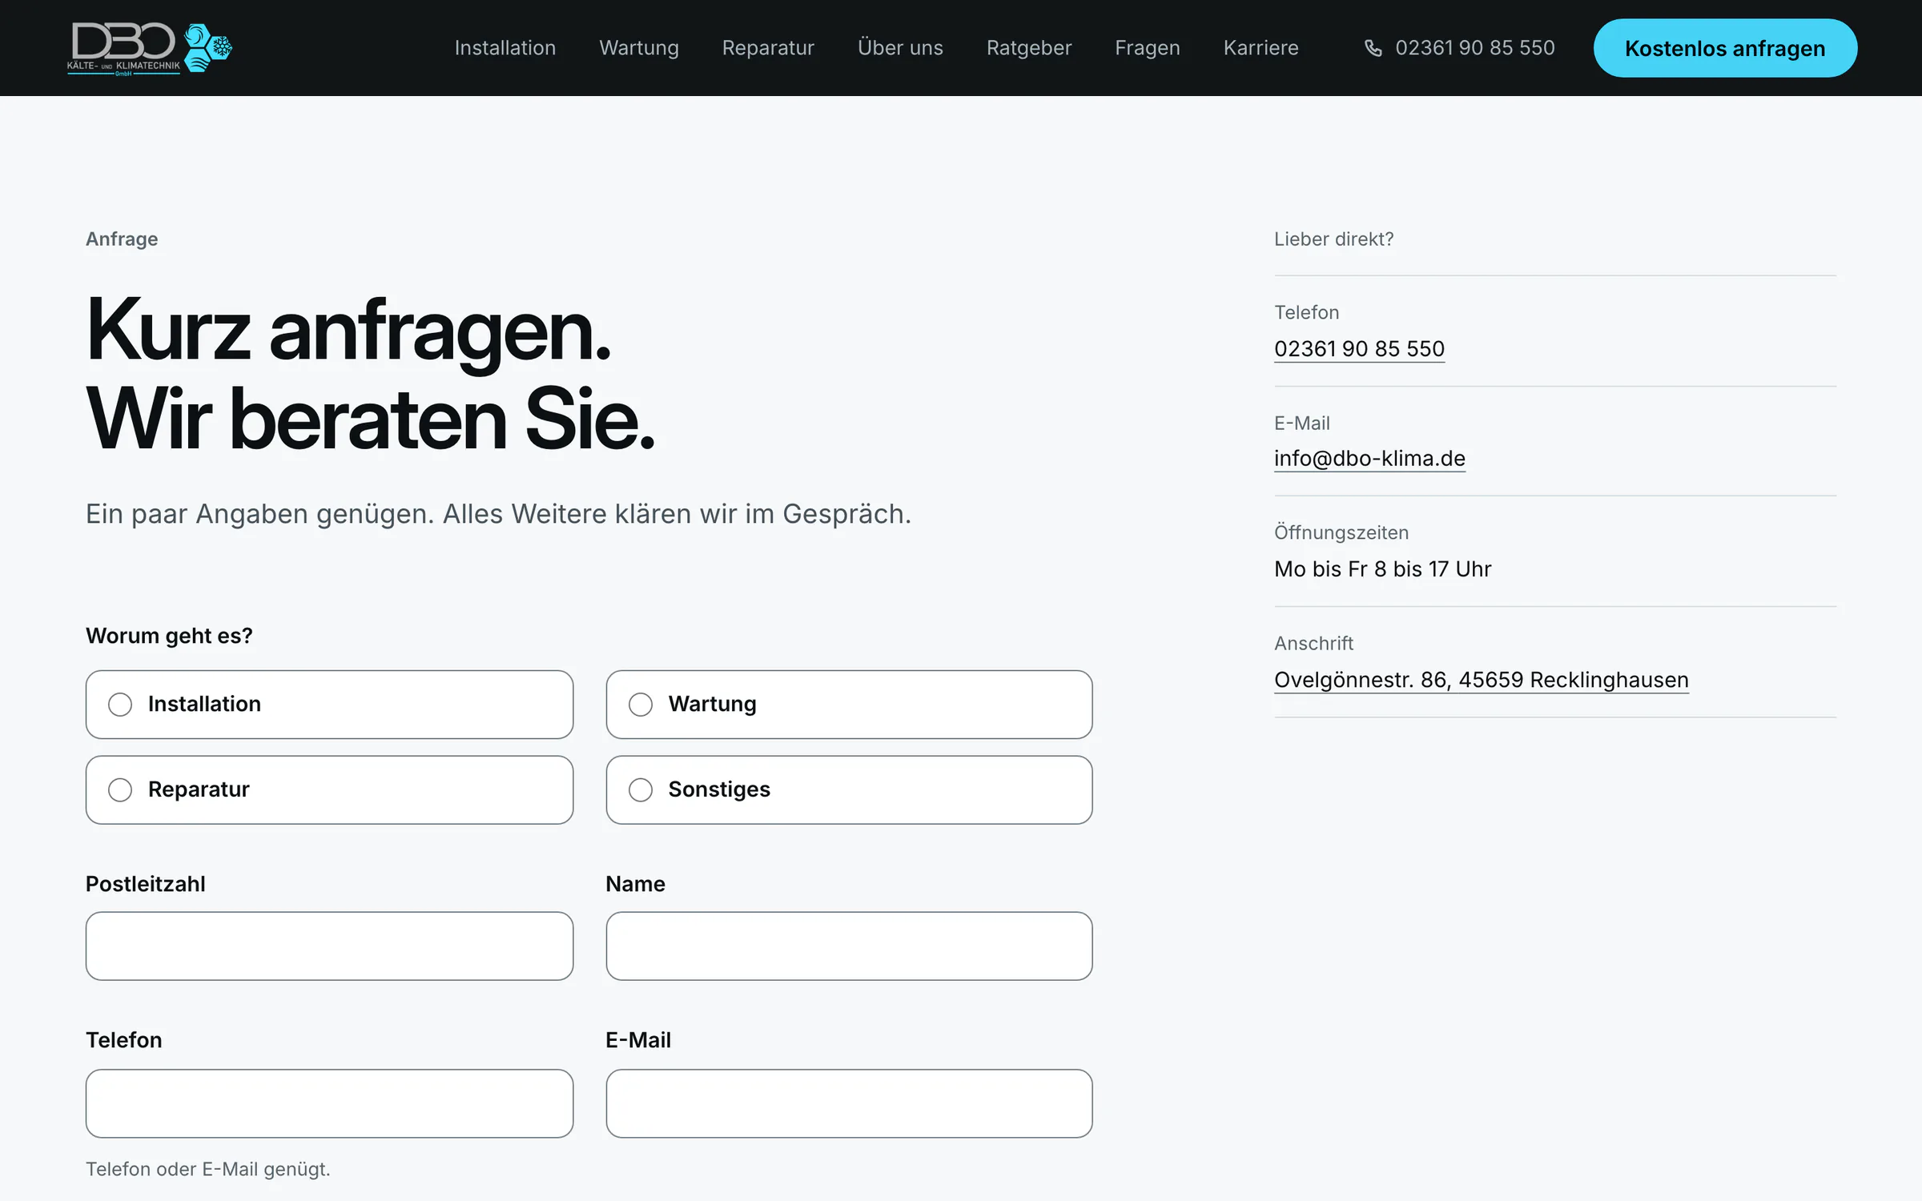The height and width of the screenshot is (1201, 1922).
Task: Focus the E-Mail input field in form
Action: point(849,1103)
